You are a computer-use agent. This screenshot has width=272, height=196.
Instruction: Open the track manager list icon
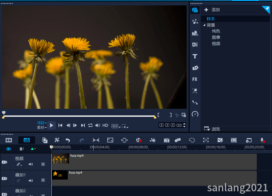(x=22, y=149)
